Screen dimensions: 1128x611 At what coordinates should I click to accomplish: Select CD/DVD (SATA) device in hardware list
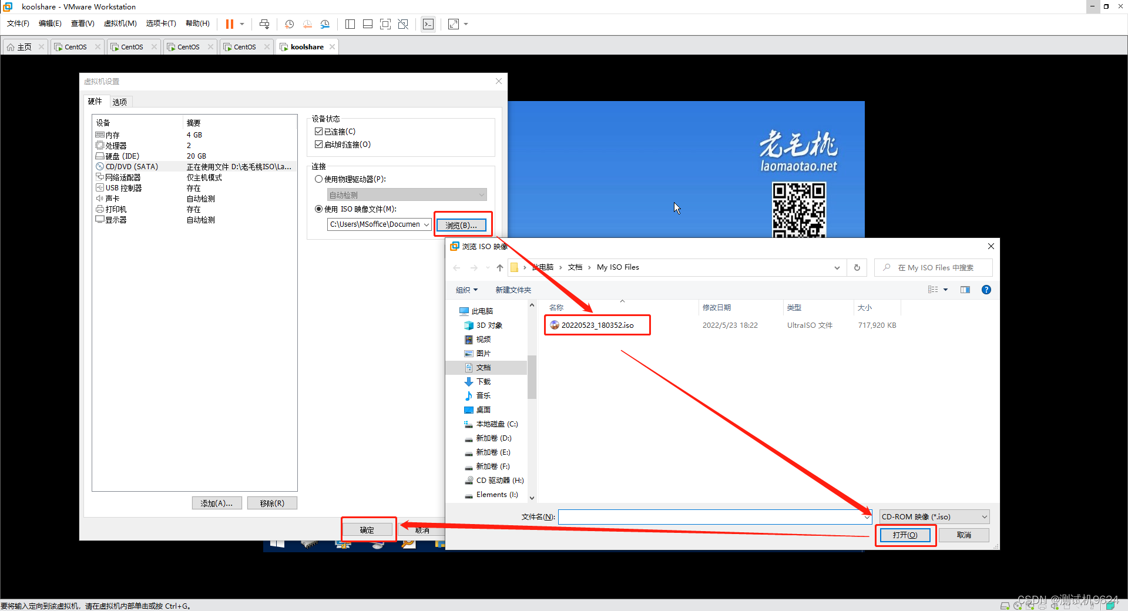194,167
